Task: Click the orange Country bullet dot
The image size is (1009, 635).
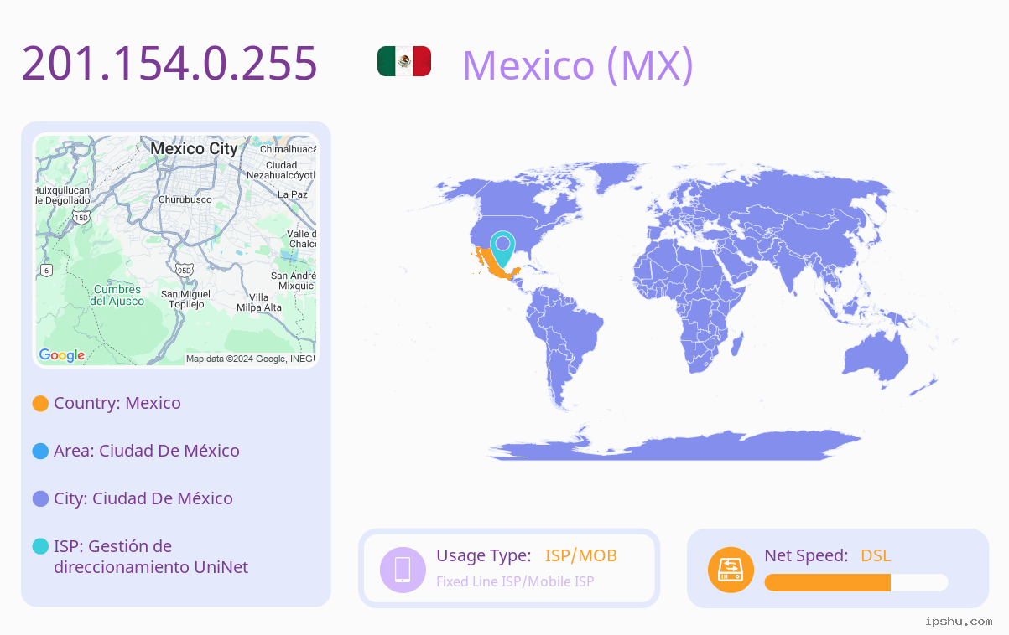Action: [40, 403]
